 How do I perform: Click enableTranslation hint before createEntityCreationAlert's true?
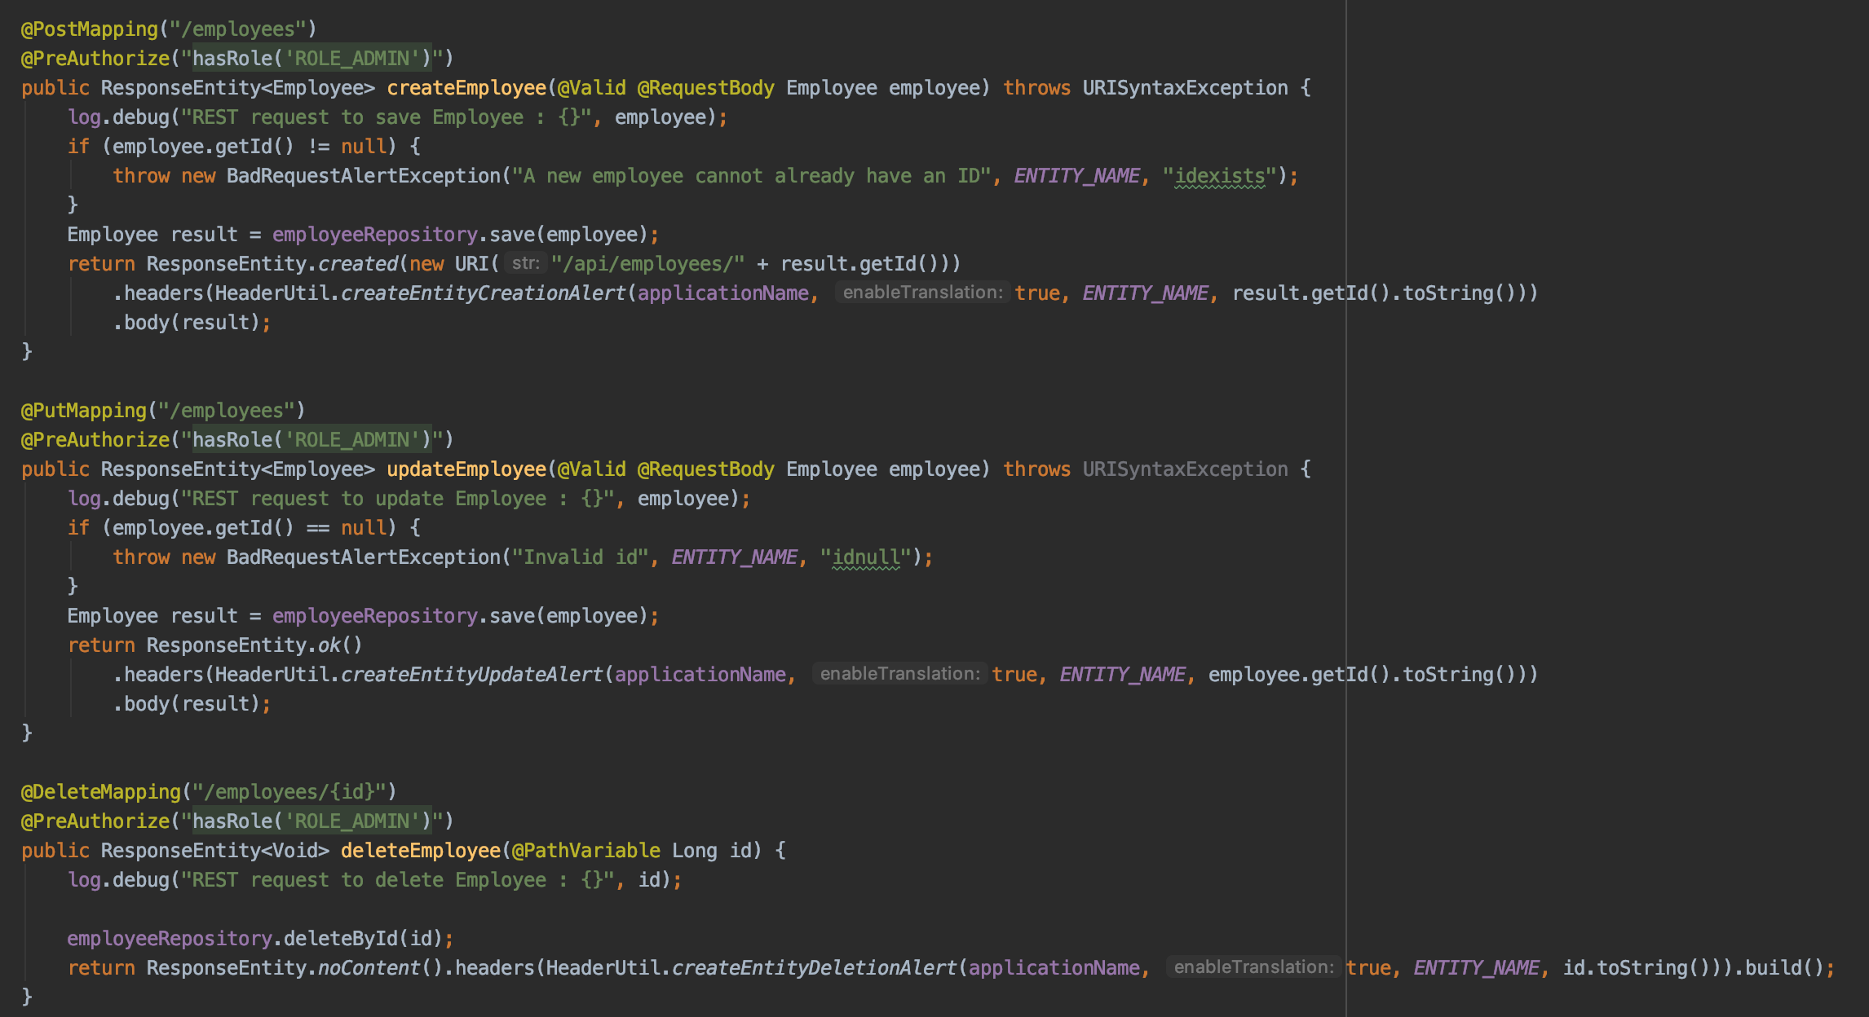922,293
